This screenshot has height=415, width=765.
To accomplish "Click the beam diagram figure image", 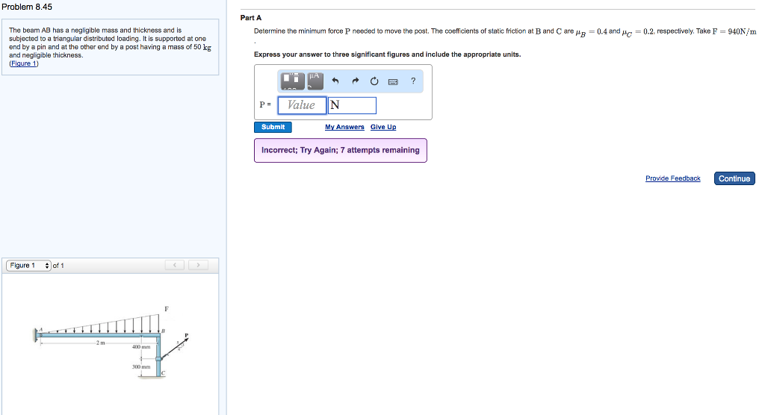I will pos(111,341).
